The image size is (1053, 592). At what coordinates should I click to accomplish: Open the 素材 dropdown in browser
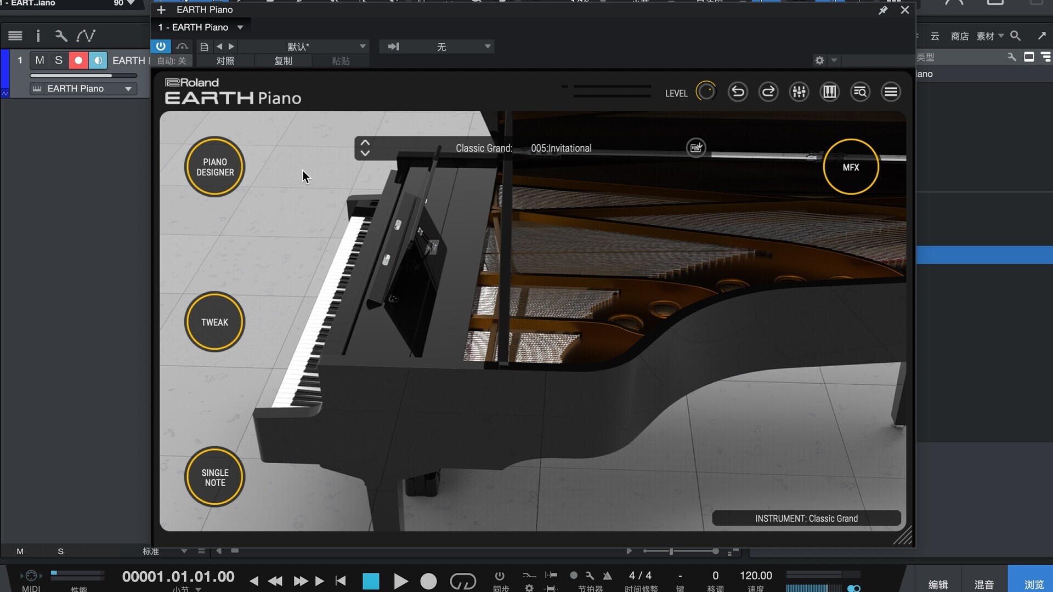[x=990, y=36]
